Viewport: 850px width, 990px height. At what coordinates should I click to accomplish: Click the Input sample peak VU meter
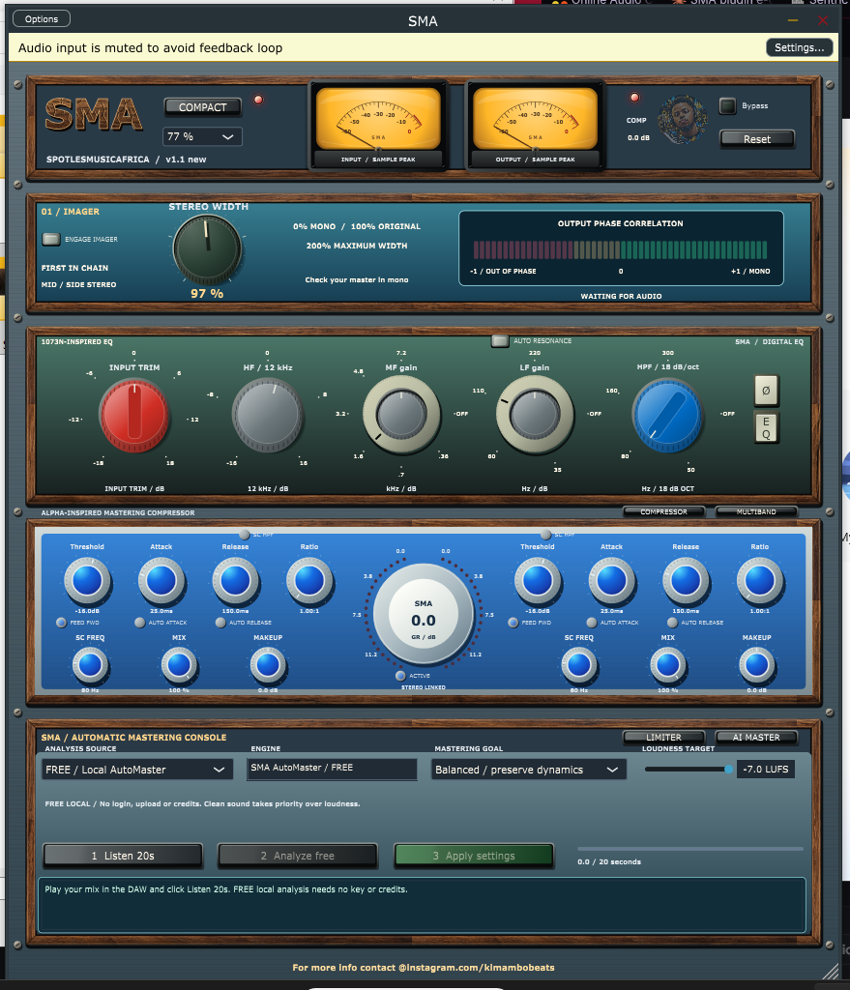tap(378, 126)
